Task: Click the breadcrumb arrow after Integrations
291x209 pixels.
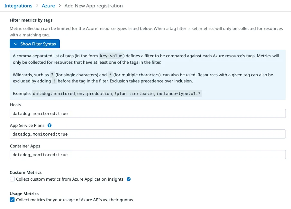Action: (x=37, y=6)
